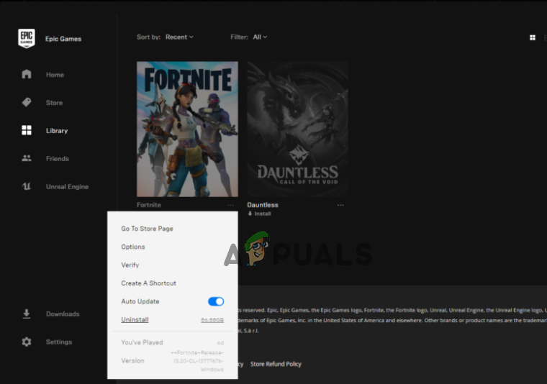Viewport: 547px width, 384px height.
Task: Open the Filter All dropdown
Action: 260,37
